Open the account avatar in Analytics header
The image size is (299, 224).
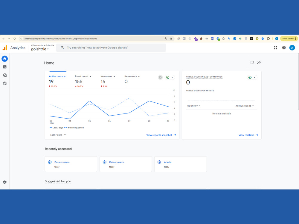[292, 47]
